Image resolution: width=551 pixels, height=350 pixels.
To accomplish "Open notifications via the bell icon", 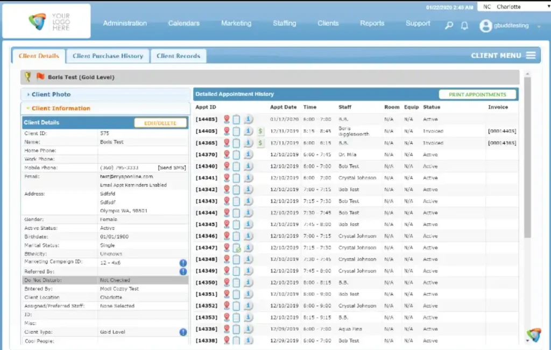I will tap(464, 25).
